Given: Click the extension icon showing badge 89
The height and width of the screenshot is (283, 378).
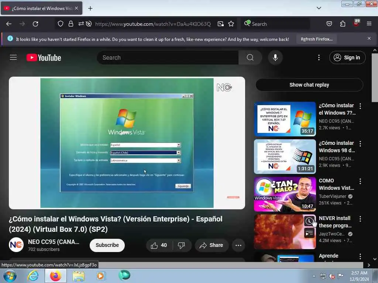Looking at the screenshot, I should (x=356, y=23).
